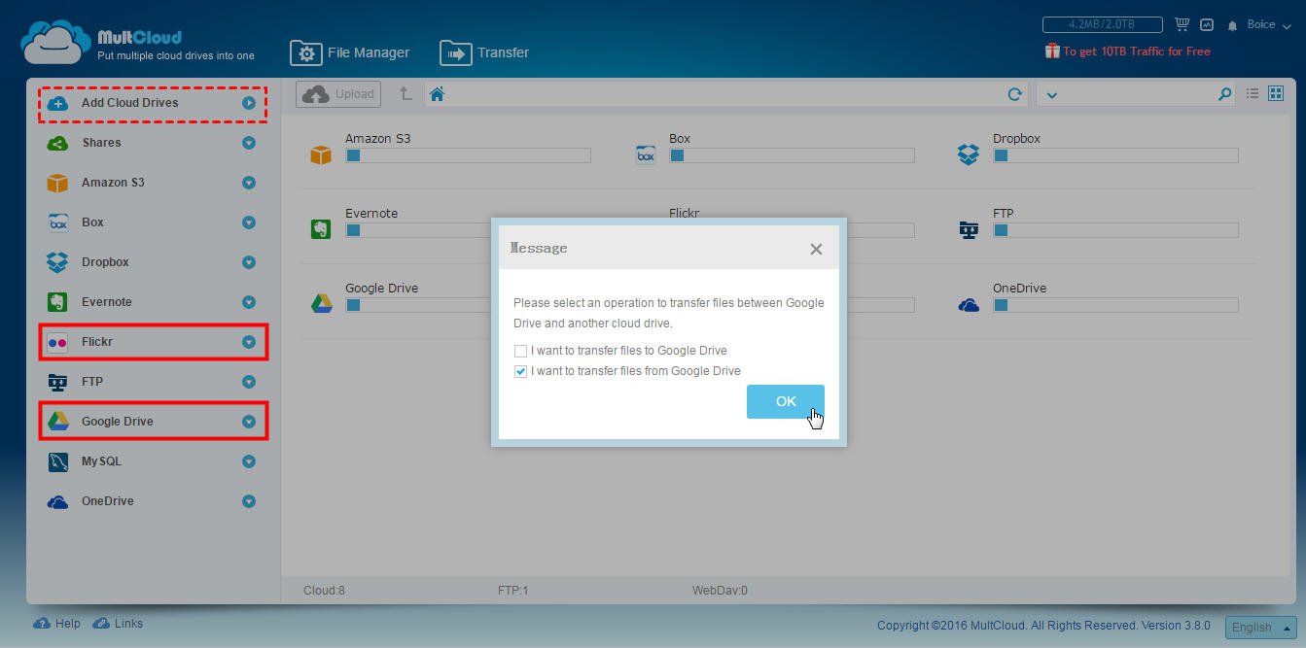Screen dimensions: 1306x648
Task: Expand the Shares dropdown arrow
Action: coord(249,143)
